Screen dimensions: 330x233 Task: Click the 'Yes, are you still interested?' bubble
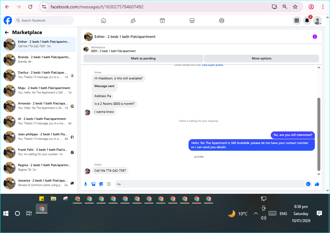click(293, 135)
